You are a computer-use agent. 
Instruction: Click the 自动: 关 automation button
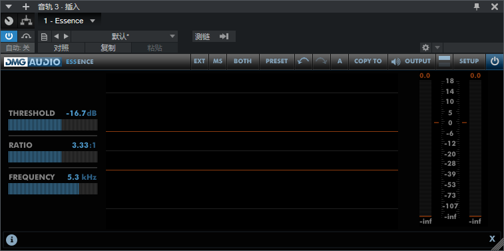[18, 48]
